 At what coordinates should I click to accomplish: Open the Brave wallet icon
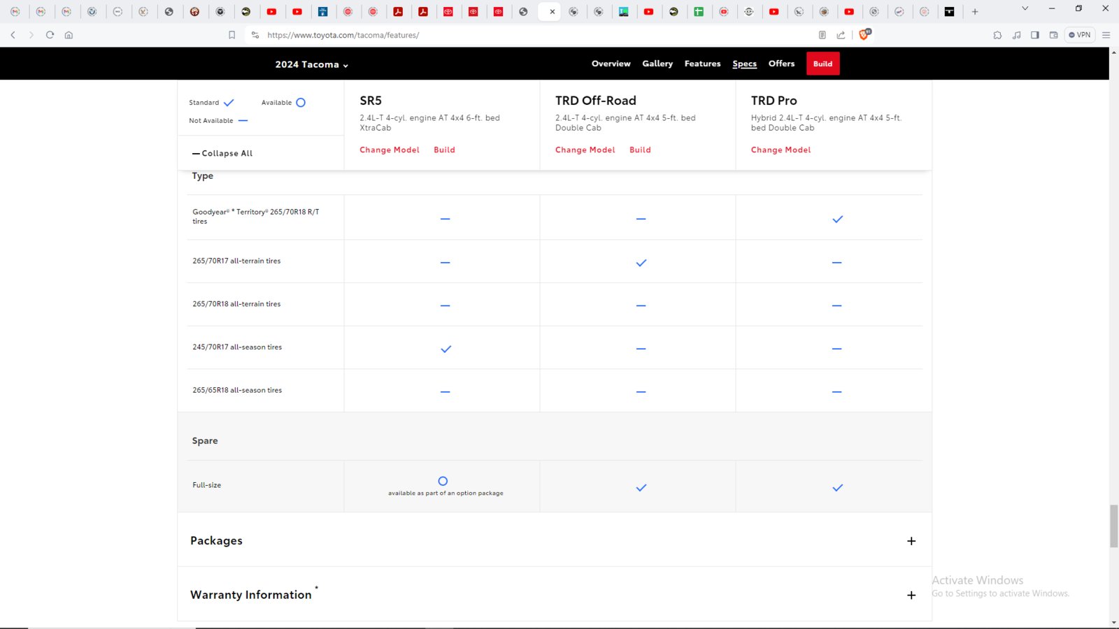point(1053,35)
